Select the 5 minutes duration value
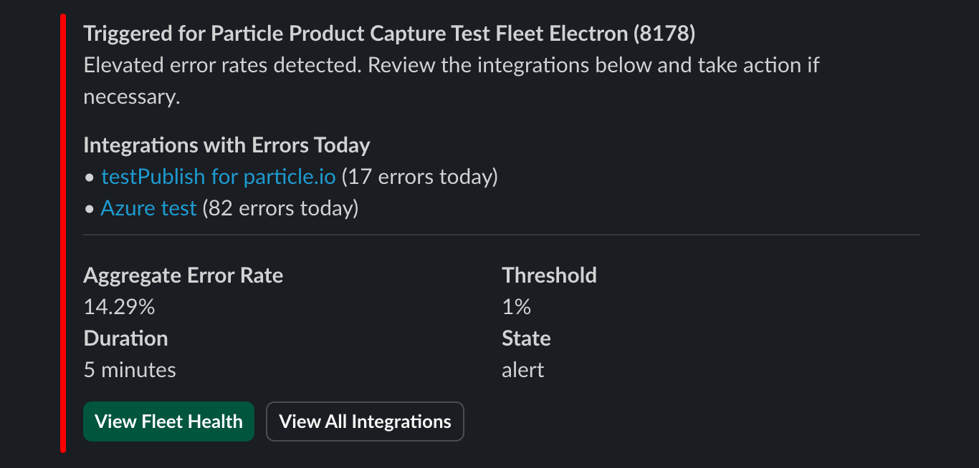Viewport: 979px width, 468px height. pyautogui.click(x=130, y=370)
